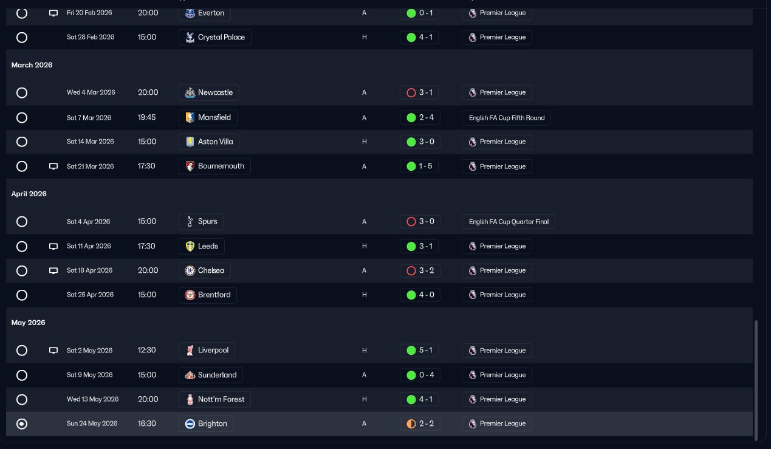Open the Nott'm Forest team button
Viewport: 771px width, 449px height.
click(215, 399)
